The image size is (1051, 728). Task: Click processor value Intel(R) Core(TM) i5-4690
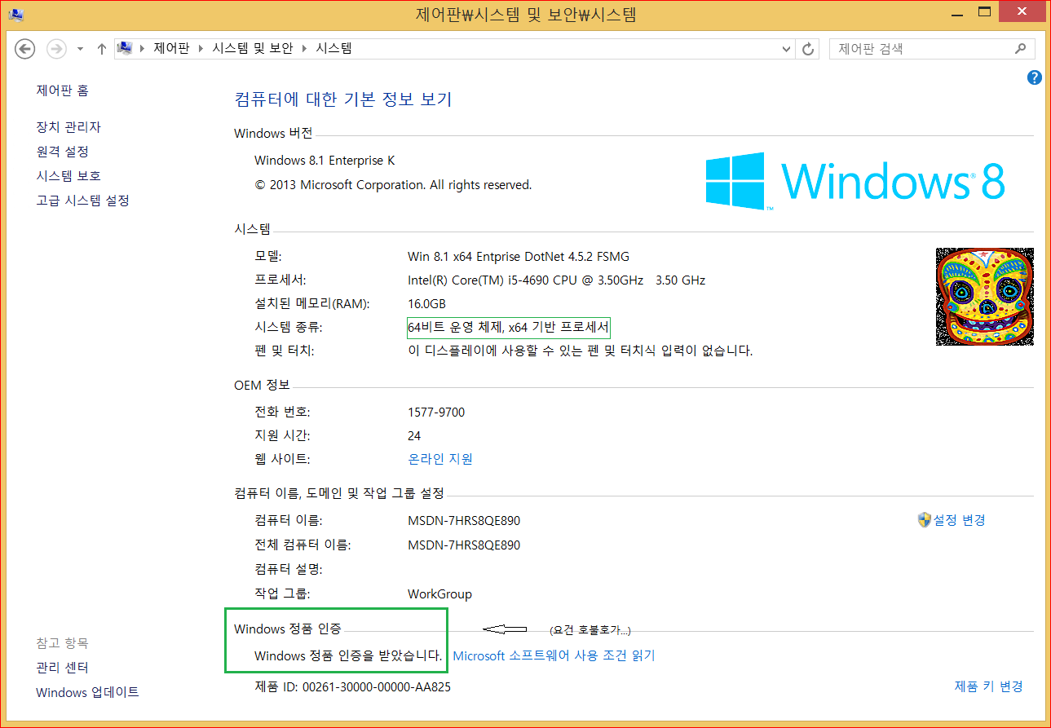tap(556, 280)
